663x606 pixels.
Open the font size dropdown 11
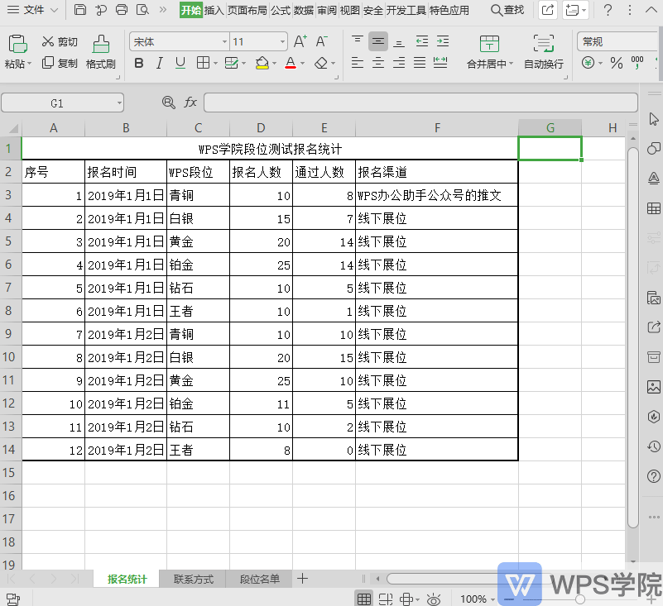pyautogui.click(x=282, y=41)
